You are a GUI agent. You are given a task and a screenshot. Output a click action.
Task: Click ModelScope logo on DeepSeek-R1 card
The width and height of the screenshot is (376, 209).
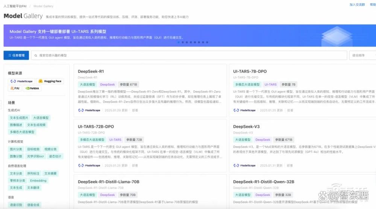tap(89, 110)
